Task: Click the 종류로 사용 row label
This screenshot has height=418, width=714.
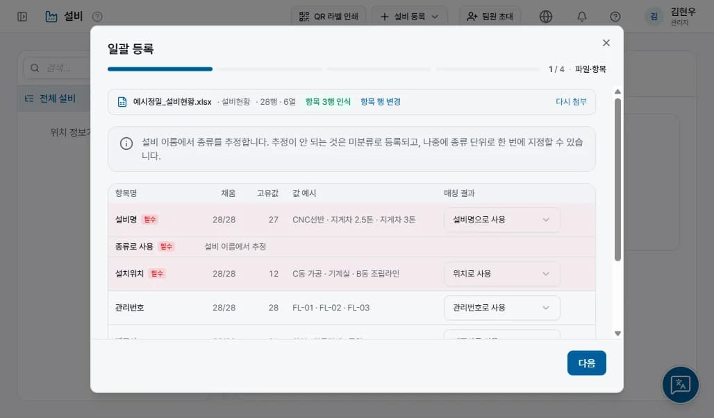Action: (x=134, y=247)
